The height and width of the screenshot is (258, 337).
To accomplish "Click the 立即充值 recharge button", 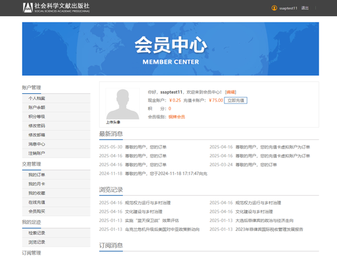I will (x=236, y=101).
